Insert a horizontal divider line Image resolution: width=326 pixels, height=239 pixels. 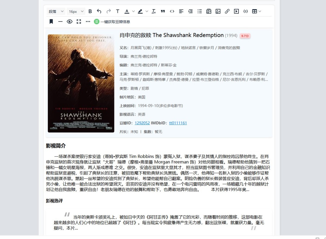[x=60, y=22]
